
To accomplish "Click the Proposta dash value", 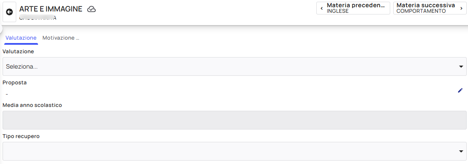I will tap(7, 94).
